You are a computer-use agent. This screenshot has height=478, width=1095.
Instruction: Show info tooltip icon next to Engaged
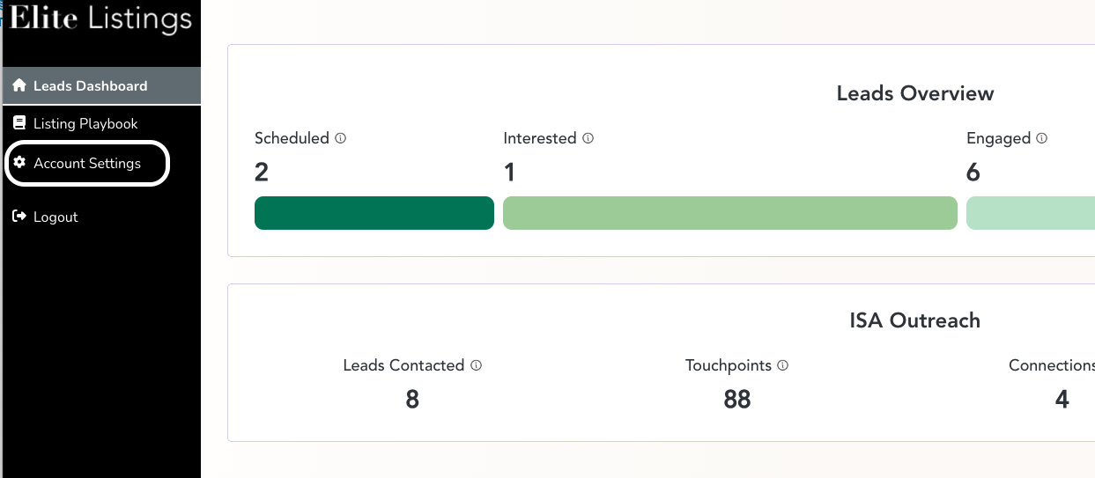point(1042,138)
